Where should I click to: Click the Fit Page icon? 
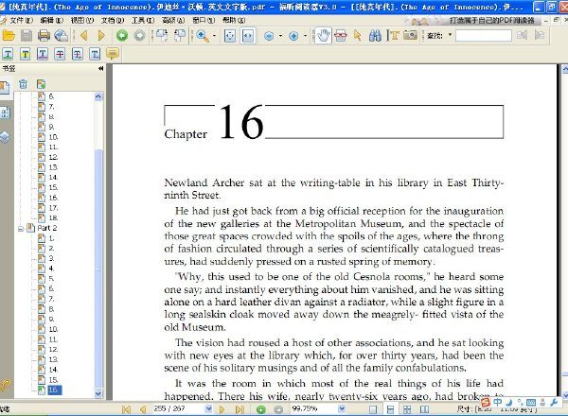[x=230, y=35]
